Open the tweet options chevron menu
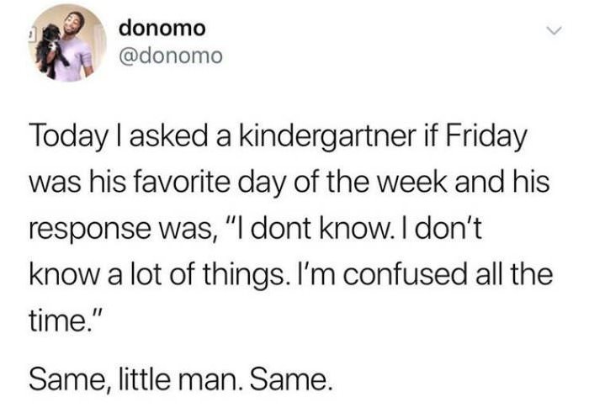This screenshot has width=589, height=413. [x=552, y=31]
